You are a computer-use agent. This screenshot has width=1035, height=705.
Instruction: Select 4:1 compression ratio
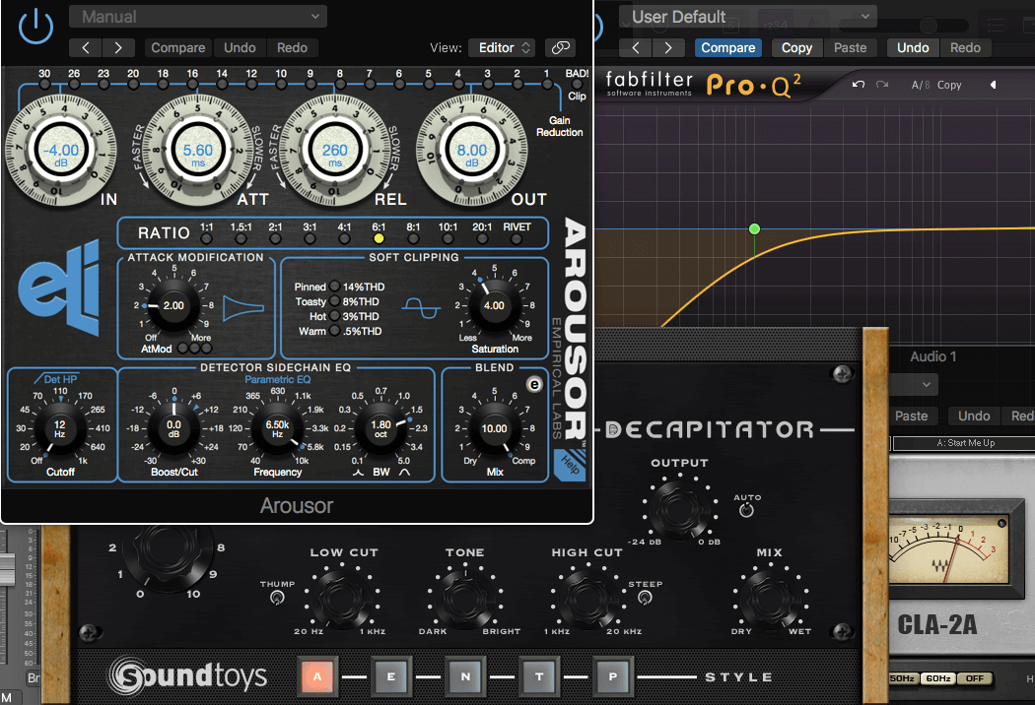tap(344, 238)
